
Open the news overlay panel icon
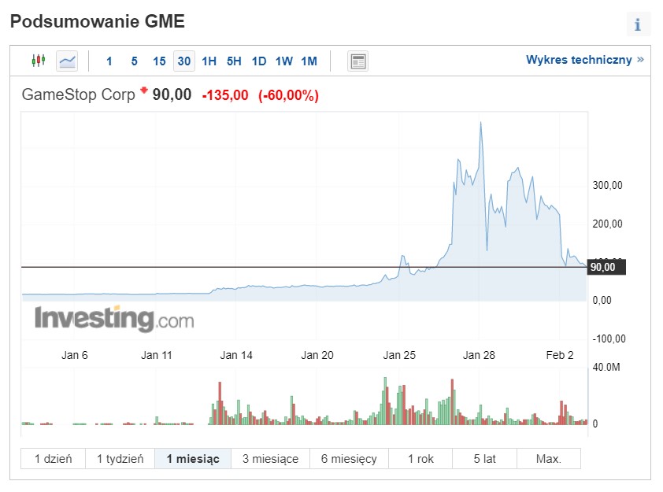pos(357,61)
